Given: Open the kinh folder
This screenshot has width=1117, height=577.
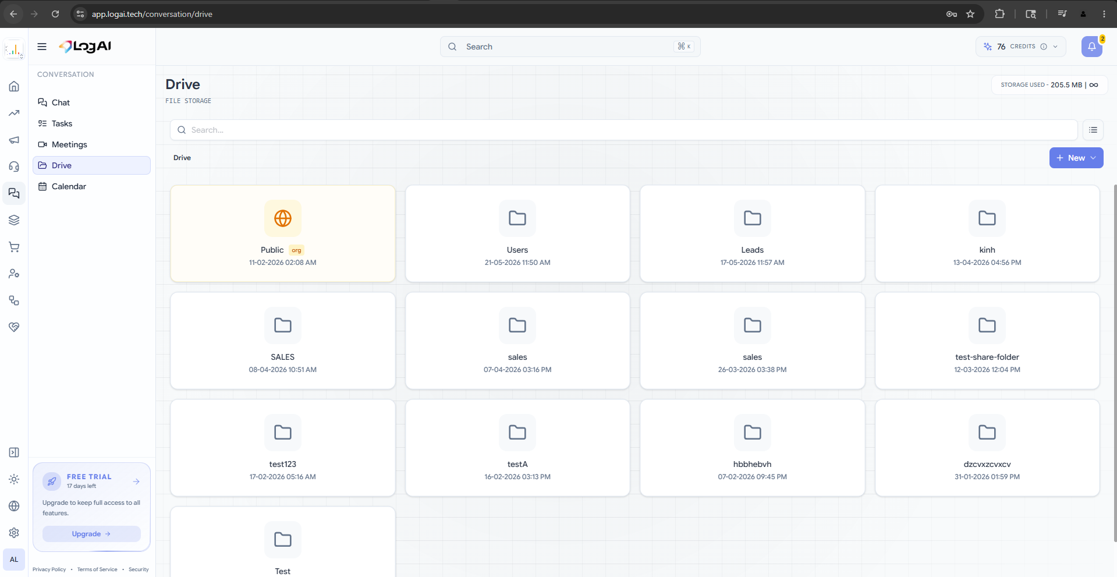Looking at the screenshot, I should pyautogui.click(x=987, y=233).
